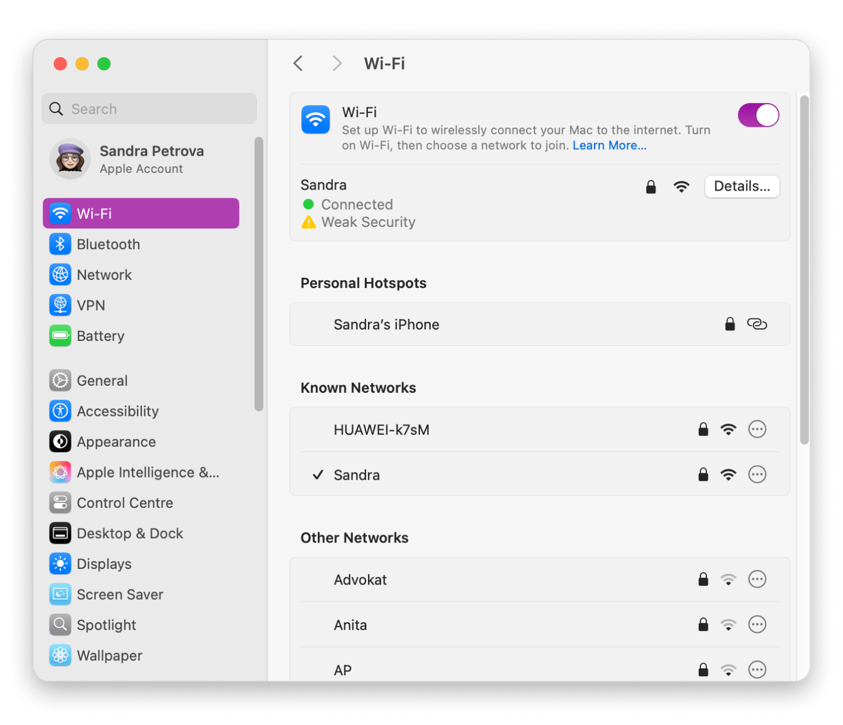843x725 pixels.
Task: Select the Accessibility icon
Action: point(60,411)
